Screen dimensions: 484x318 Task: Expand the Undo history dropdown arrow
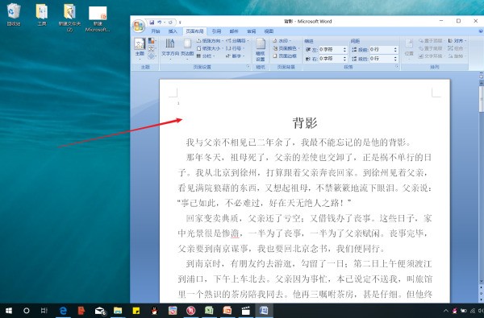(x=165, y=23)
